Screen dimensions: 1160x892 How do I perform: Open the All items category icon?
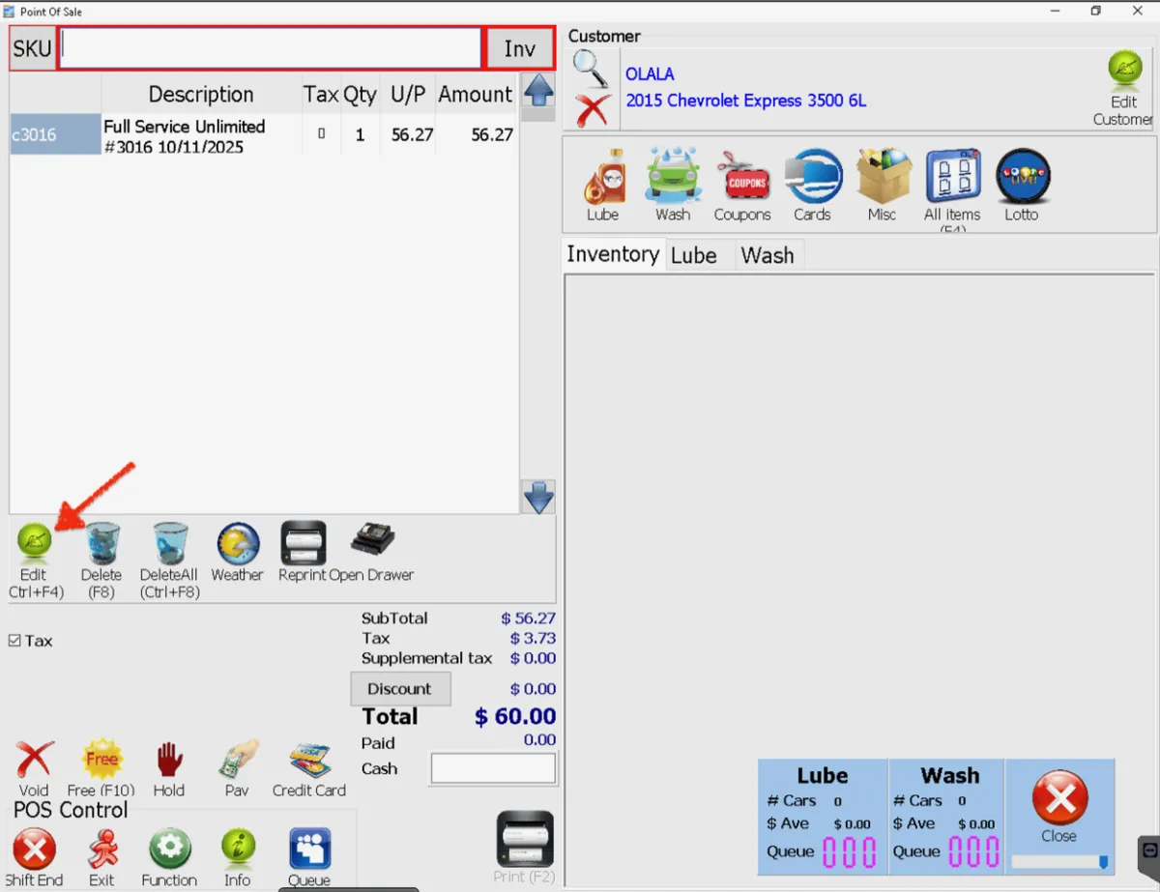952,176
